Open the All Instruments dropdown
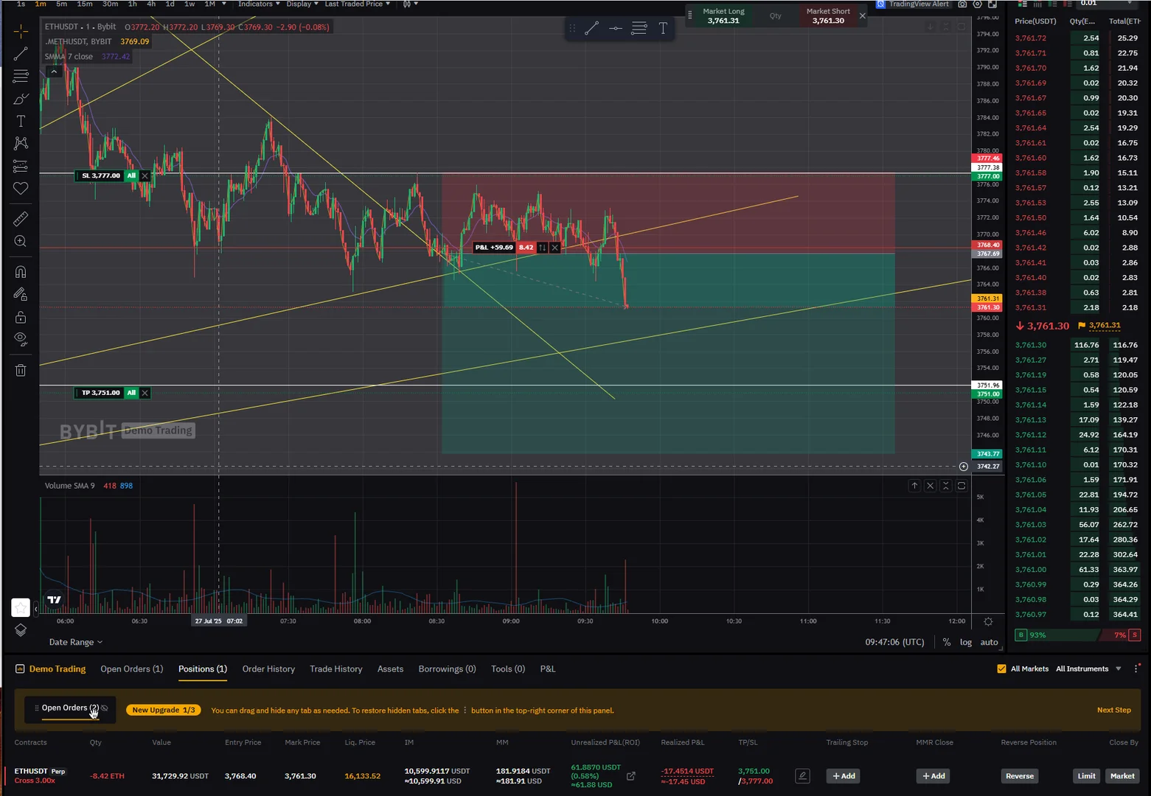 tap(1088, 668)
